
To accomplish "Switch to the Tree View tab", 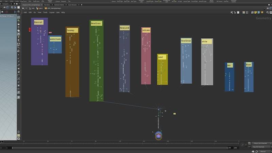I will tap(47, 5).
